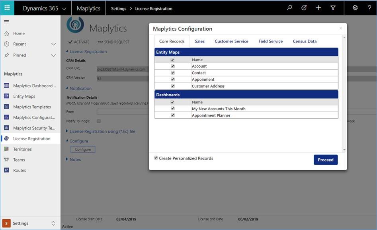
Task: Open the Dynamics 365 app switcher dropdown
Action: tap(64, 8)
